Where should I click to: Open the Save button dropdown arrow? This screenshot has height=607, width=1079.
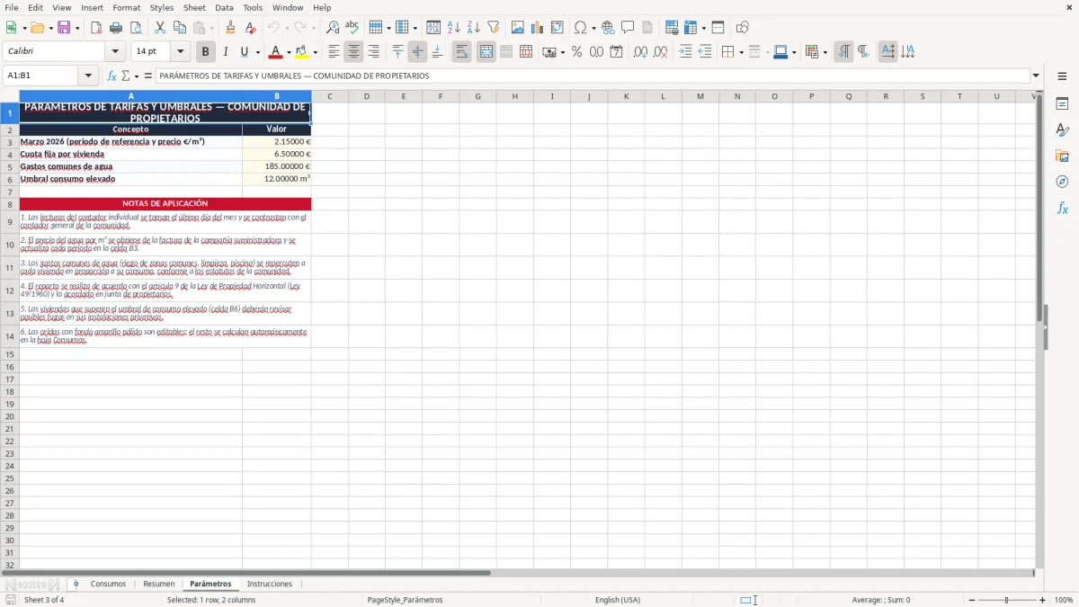pyautogui.click(x=76, y=28)
